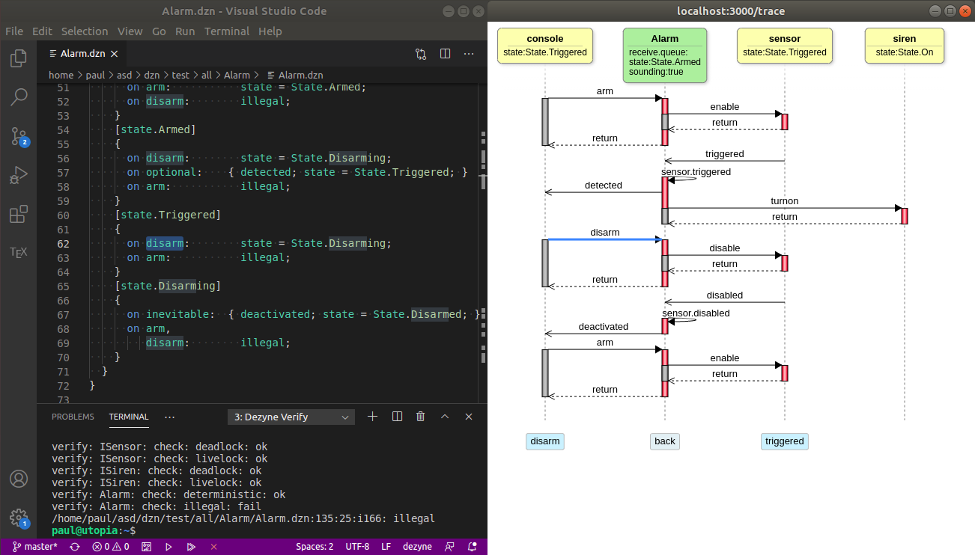This screenshot has height=555, width=975.
Task: Open the Search view in activity bar
Action: (19, 96)
